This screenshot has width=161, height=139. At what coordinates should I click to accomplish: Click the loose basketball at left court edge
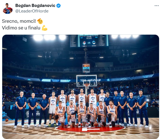coord(7,120)
